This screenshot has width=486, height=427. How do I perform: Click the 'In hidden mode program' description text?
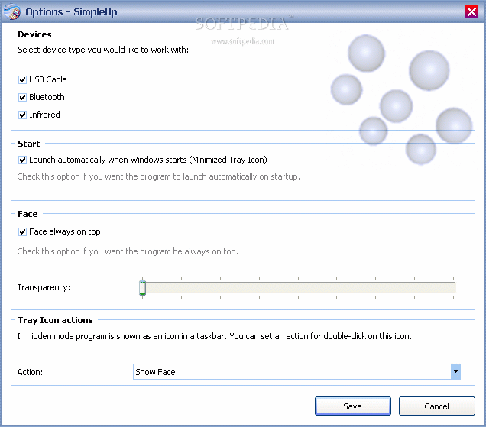click(214, 336)
